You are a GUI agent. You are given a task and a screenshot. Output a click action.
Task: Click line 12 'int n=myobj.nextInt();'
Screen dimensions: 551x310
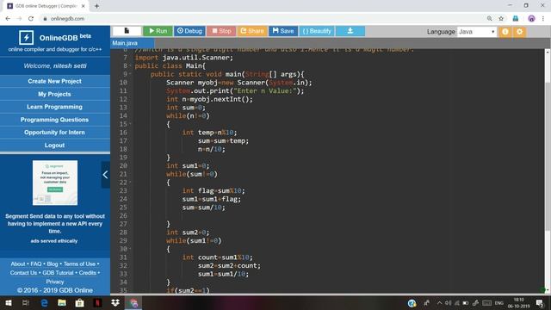click(209, 99)
